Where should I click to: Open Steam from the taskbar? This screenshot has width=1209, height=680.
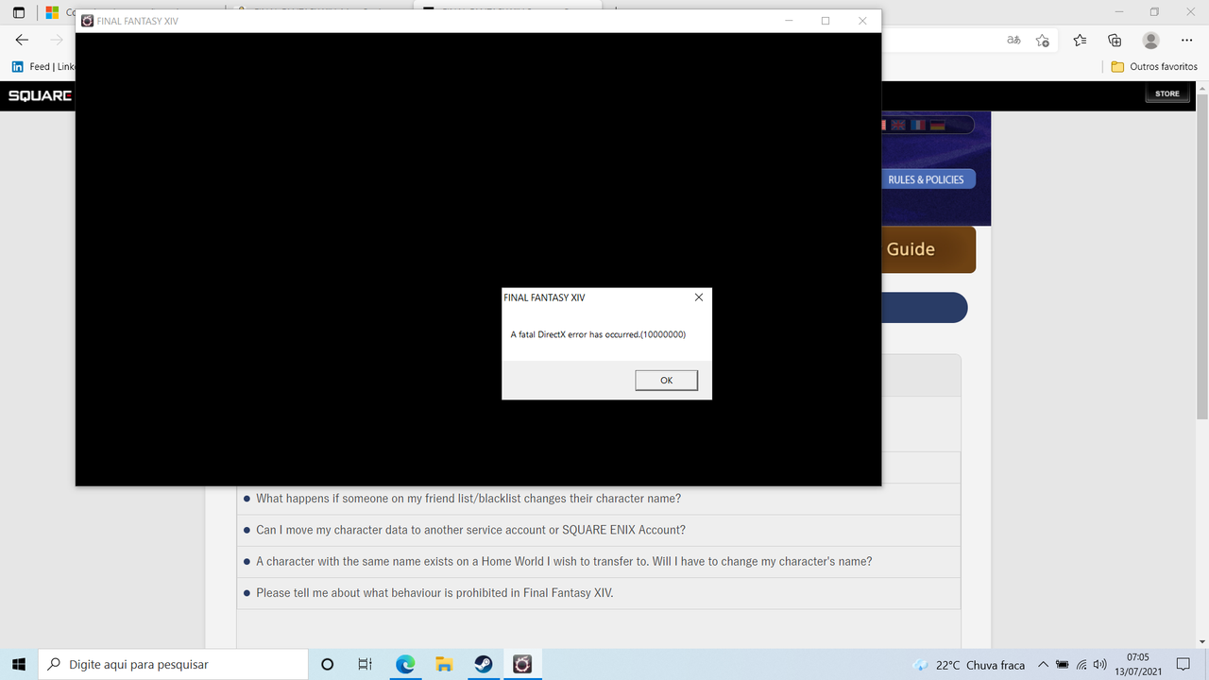[x=483, y=665]
